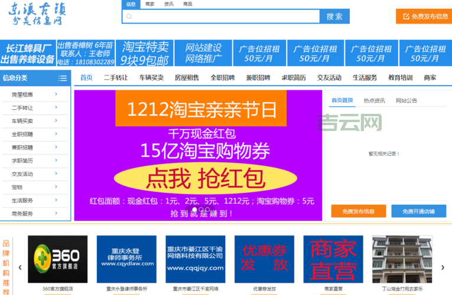Open 交友活动 in the top navigation
This screenshot has width=452, height=295.
click(x=329, y=78)
